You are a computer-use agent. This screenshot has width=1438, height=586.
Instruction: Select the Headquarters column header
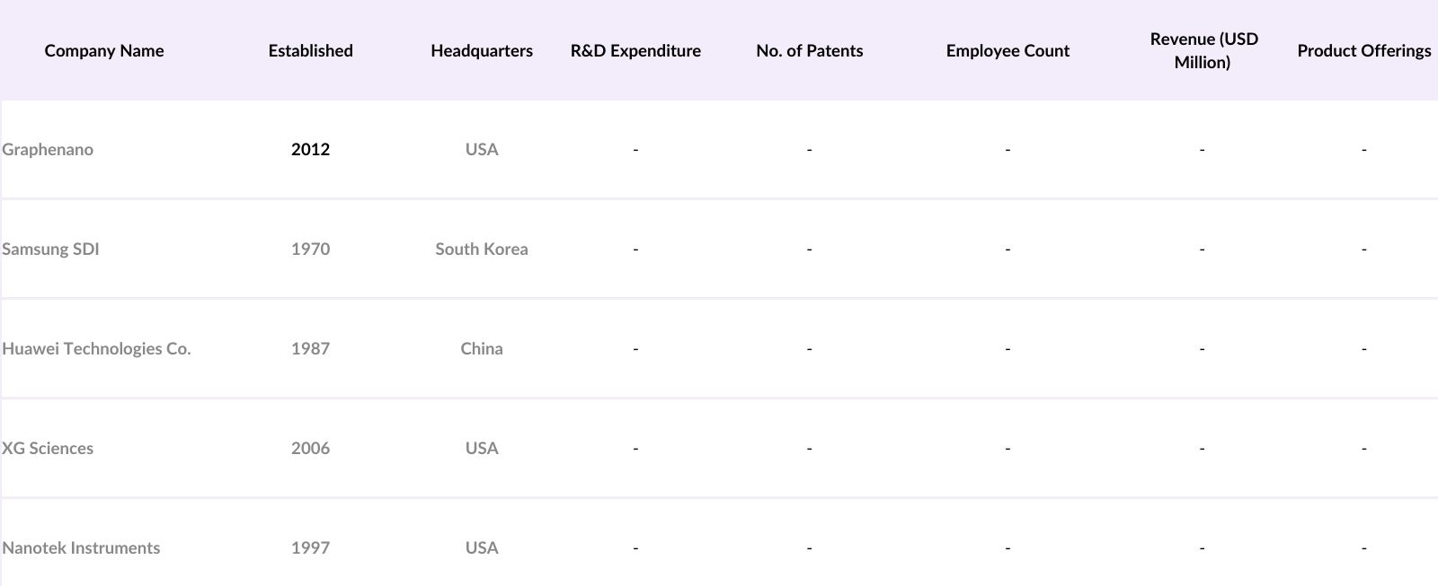[x=482, y=50]
